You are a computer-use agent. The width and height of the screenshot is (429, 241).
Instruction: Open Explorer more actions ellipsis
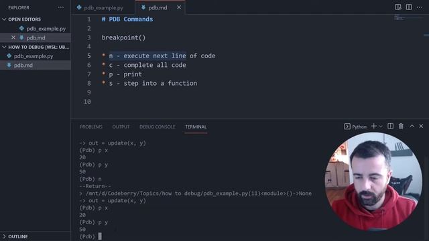61,7
